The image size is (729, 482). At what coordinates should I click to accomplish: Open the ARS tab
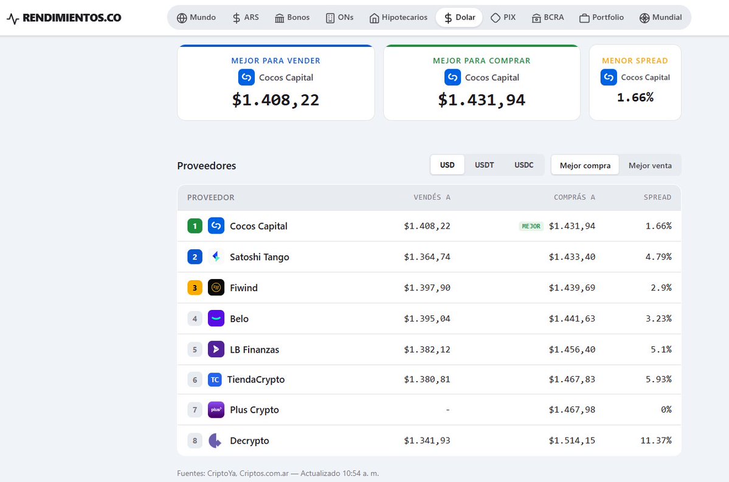tap(246, 18)
